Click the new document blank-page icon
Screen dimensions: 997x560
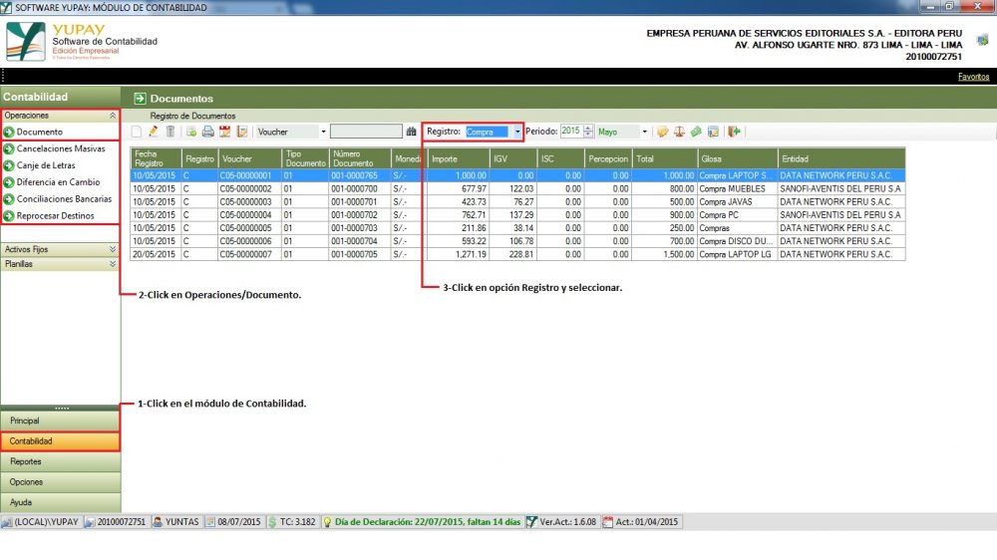[x=137, y=132]
